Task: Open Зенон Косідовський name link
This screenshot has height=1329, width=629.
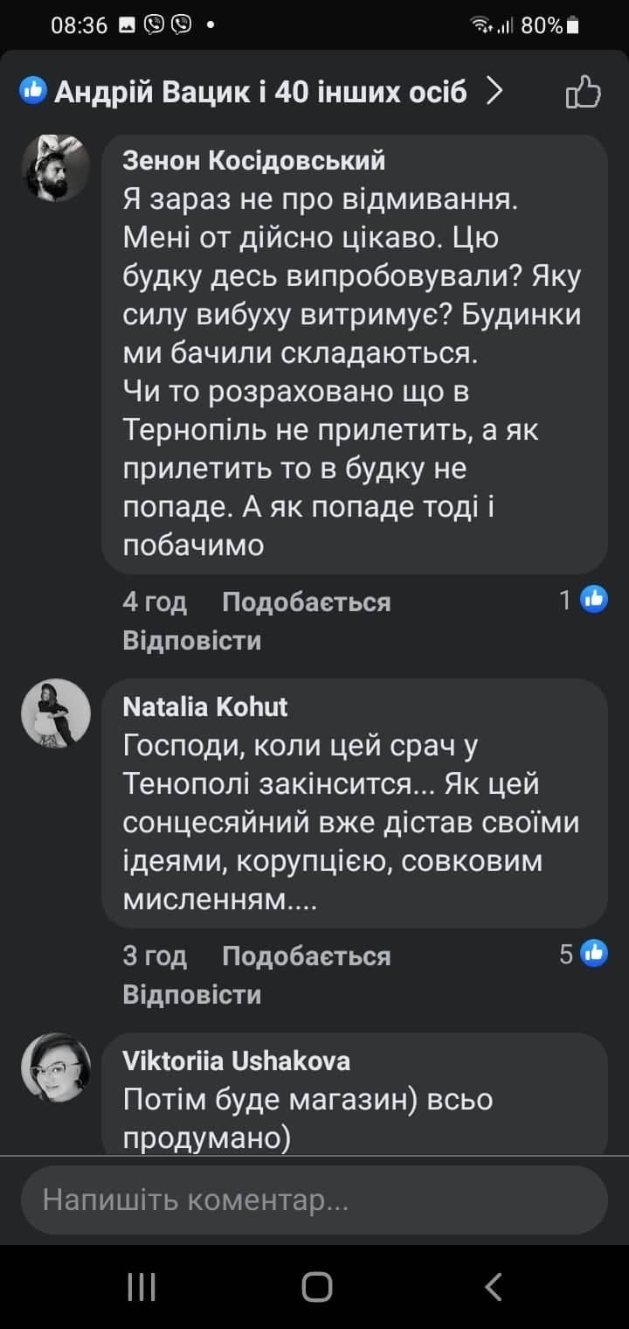Action: [253, 161]
